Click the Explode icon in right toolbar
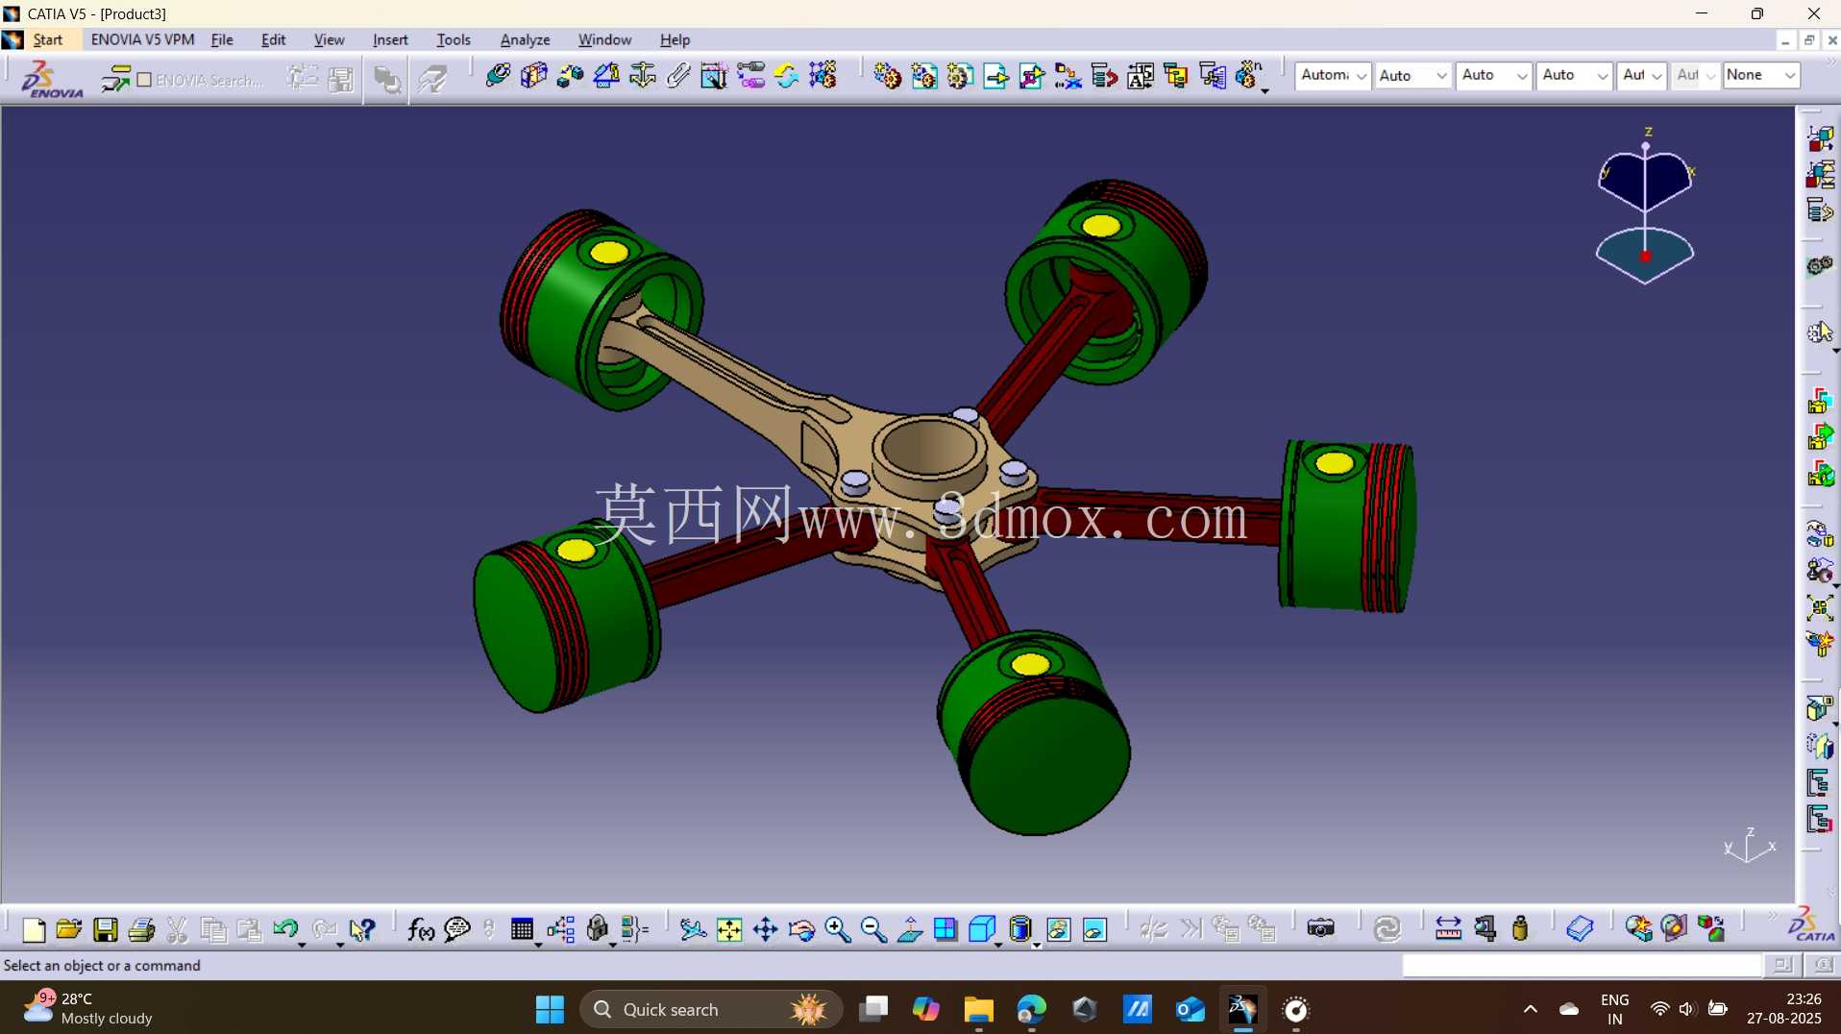The image size is (1841, 1034). click(1820, 607)
